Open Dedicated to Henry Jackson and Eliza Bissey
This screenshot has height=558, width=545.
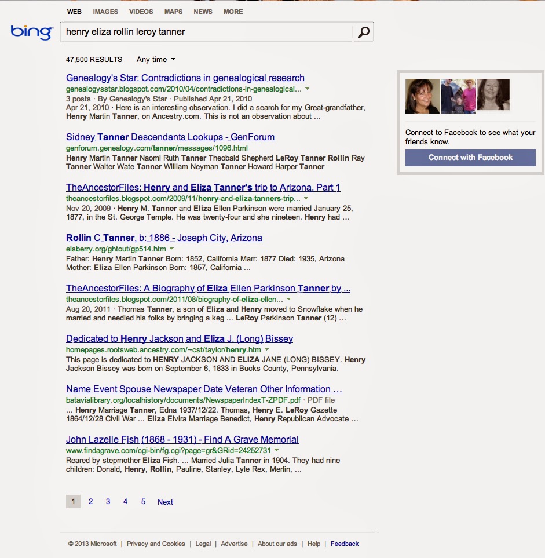point(180,339)
